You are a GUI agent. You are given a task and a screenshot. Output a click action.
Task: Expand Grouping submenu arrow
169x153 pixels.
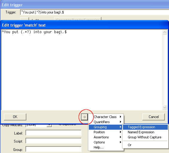121,127
